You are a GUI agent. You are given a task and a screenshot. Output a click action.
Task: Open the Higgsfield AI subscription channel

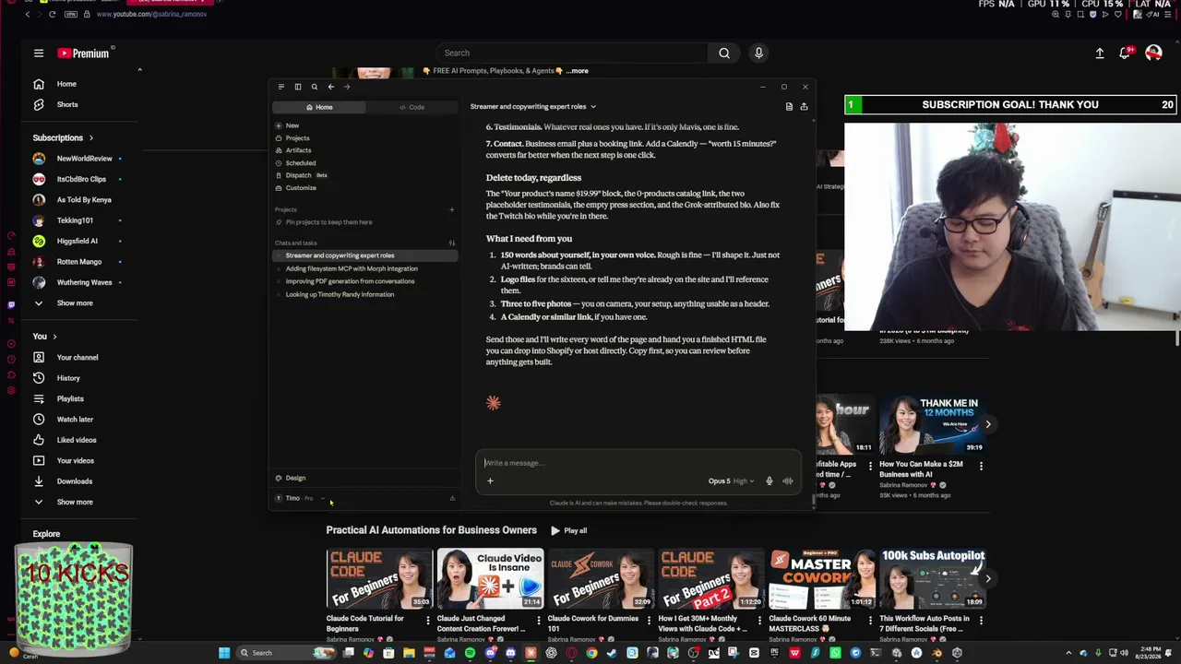[x=78, y=241]
